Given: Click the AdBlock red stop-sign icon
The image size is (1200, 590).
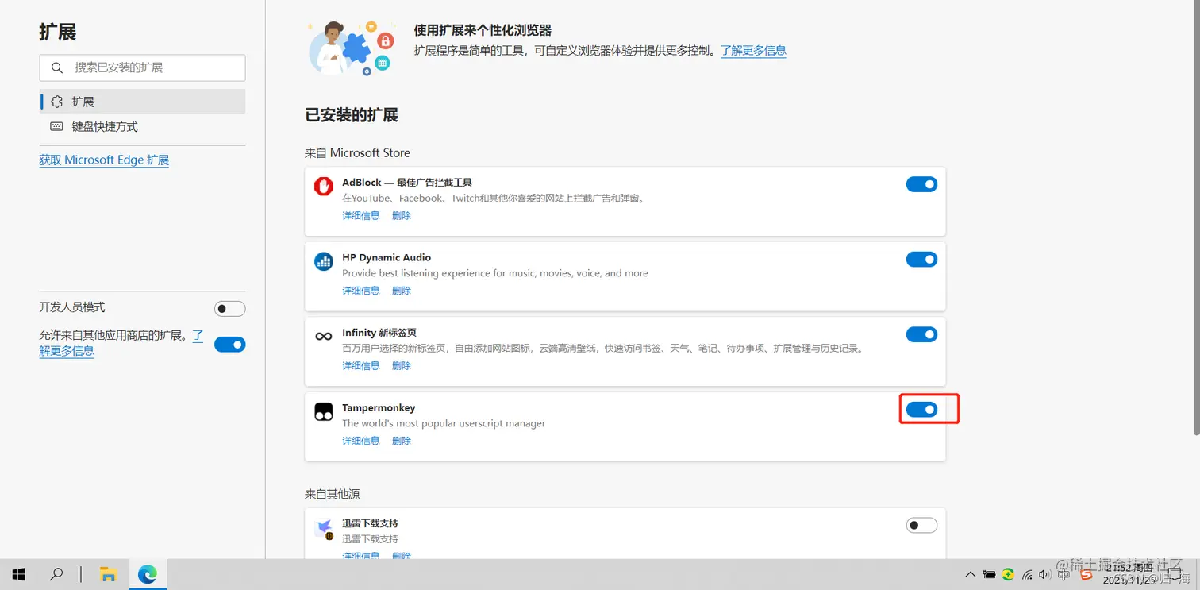Looking at the screenshot, I should 324,186.
